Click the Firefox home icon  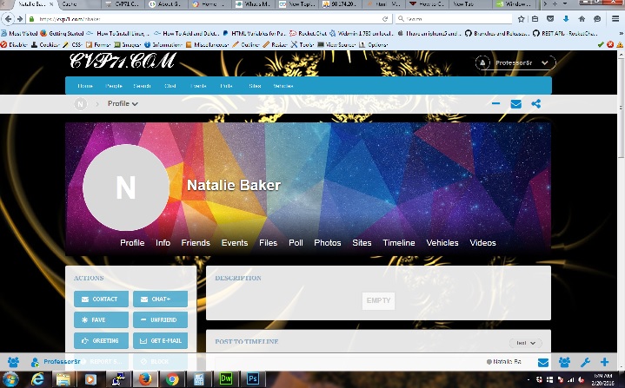(582, 19)
